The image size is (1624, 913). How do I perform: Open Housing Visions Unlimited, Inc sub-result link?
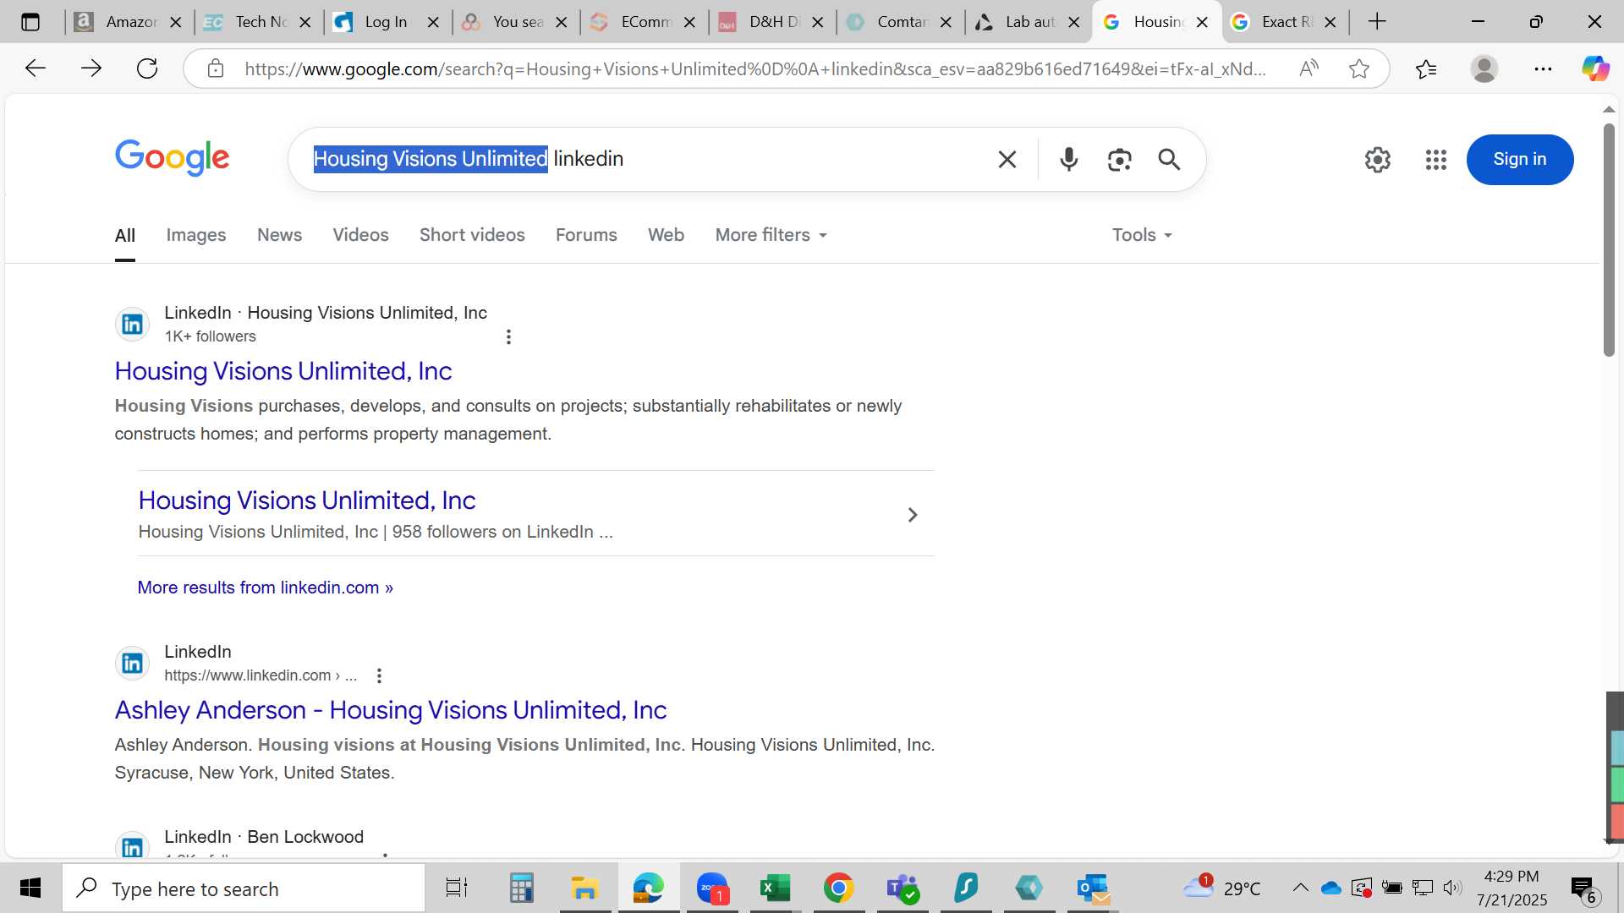point(307,500)
